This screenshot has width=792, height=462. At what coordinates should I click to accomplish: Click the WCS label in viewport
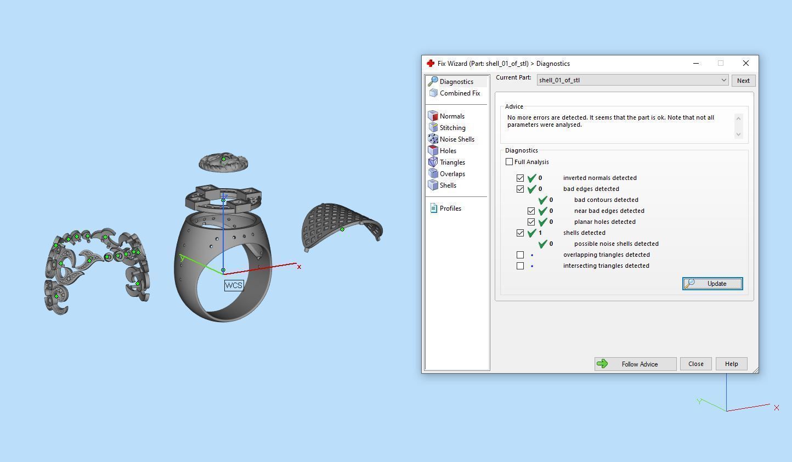(234, 285)
